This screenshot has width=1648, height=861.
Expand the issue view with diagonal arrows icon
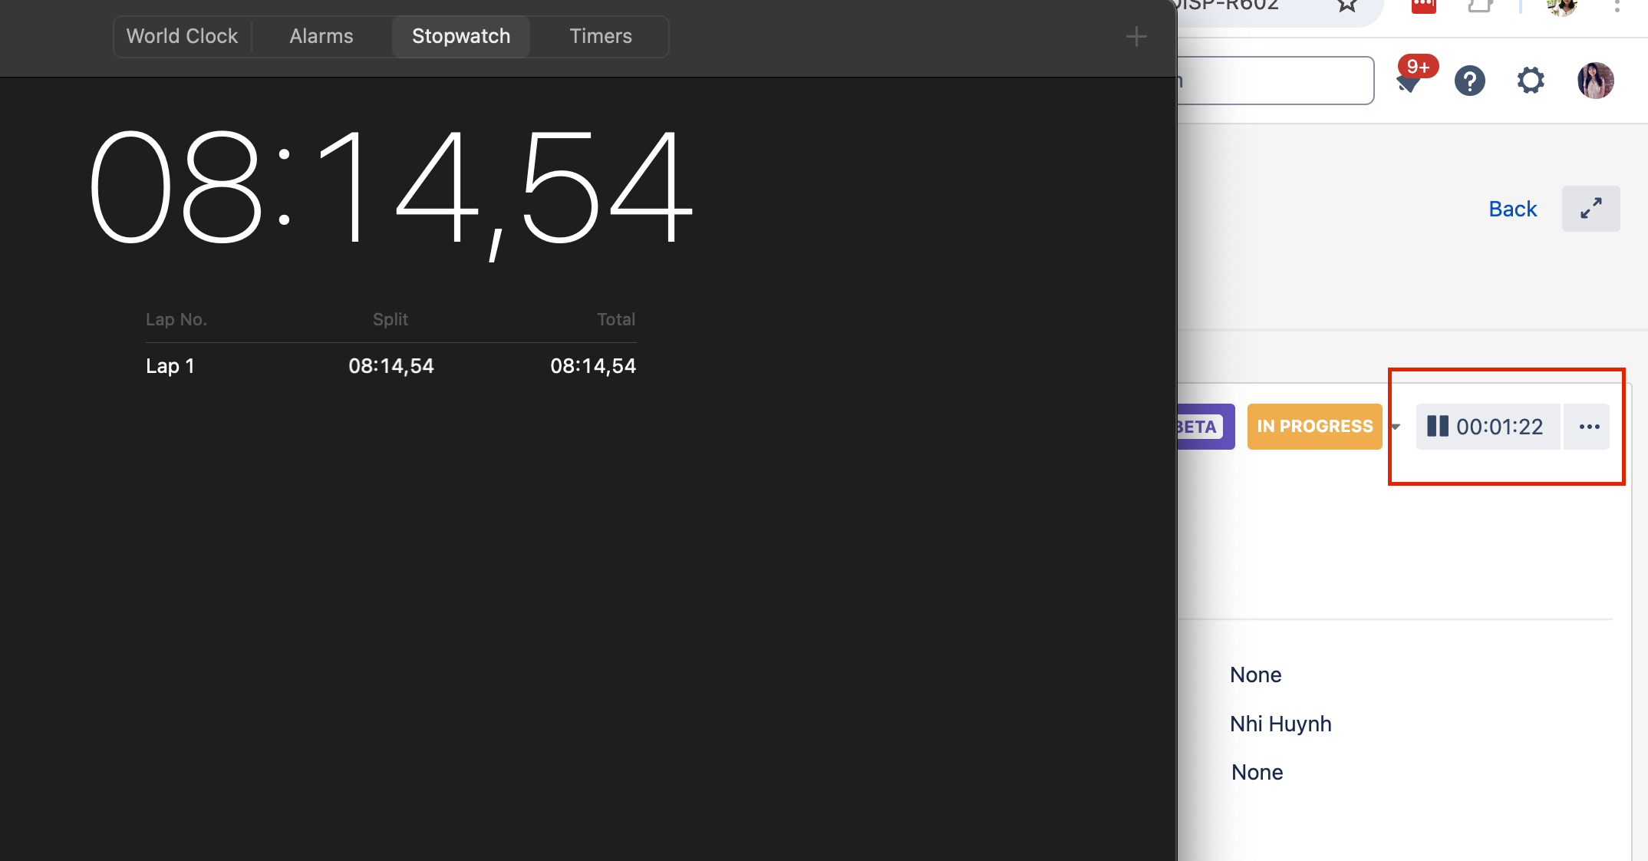(1590, 208)
